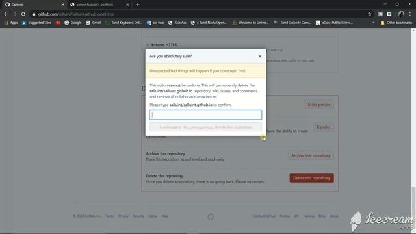Click the first extension icon beside the star

coord(380,14)
